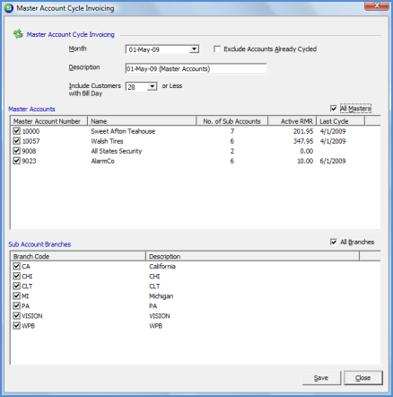
Task: Sort master accounts by Name column
Action: tap(142, 121)
